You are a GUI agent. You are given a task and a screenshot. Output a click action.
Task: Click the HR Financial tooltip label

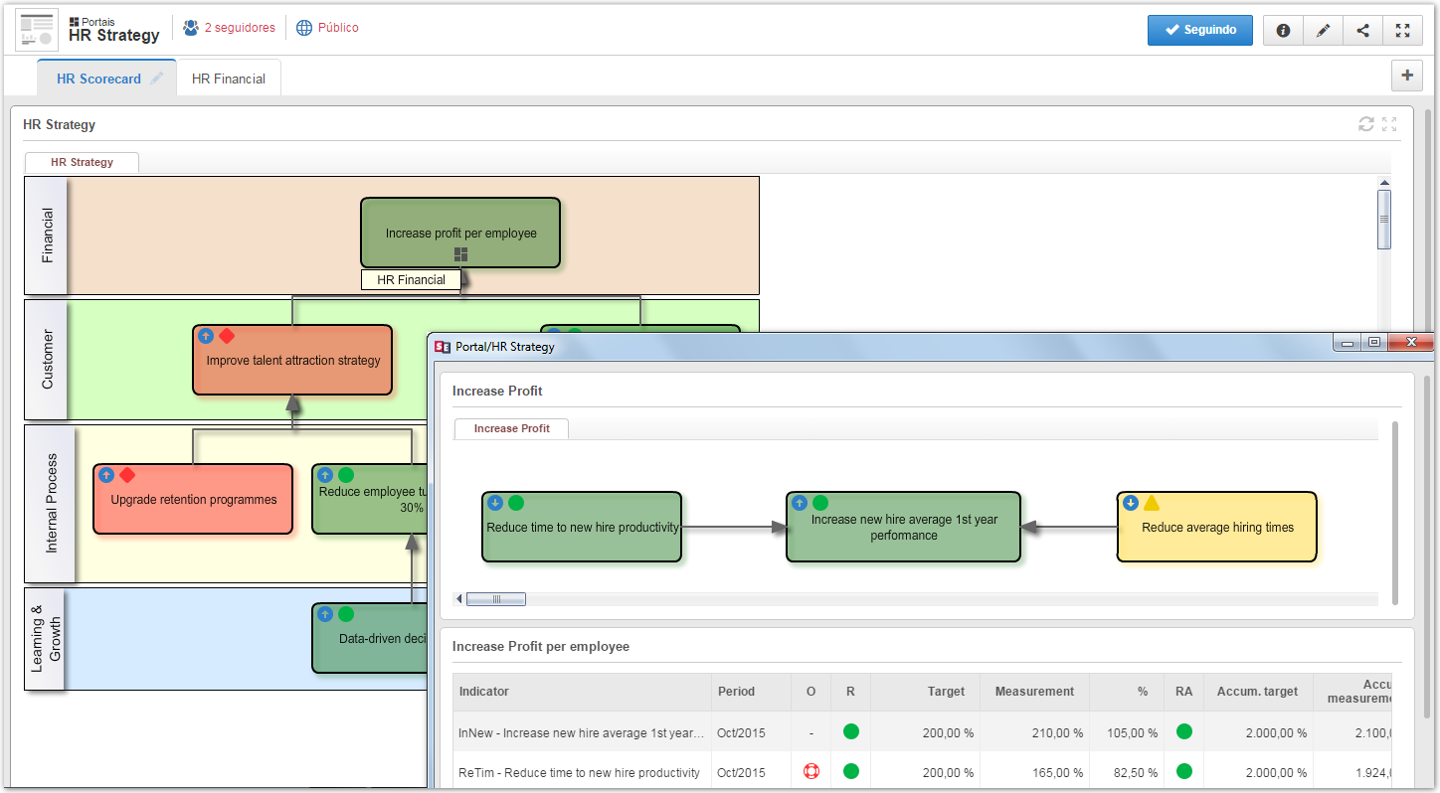click(411, 280)
